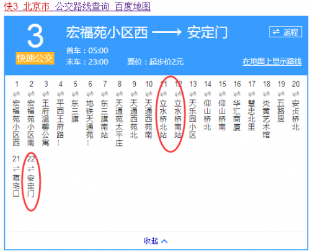310x252 pixels.
Task: Click the 快速公交 orange badge
Action: coord(35,58)
